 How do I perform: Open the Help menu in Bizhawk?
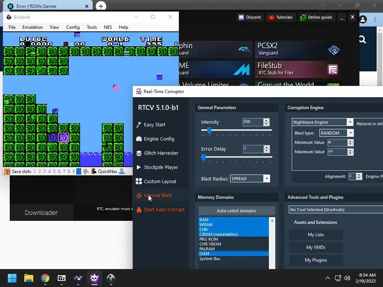(123, 27)
